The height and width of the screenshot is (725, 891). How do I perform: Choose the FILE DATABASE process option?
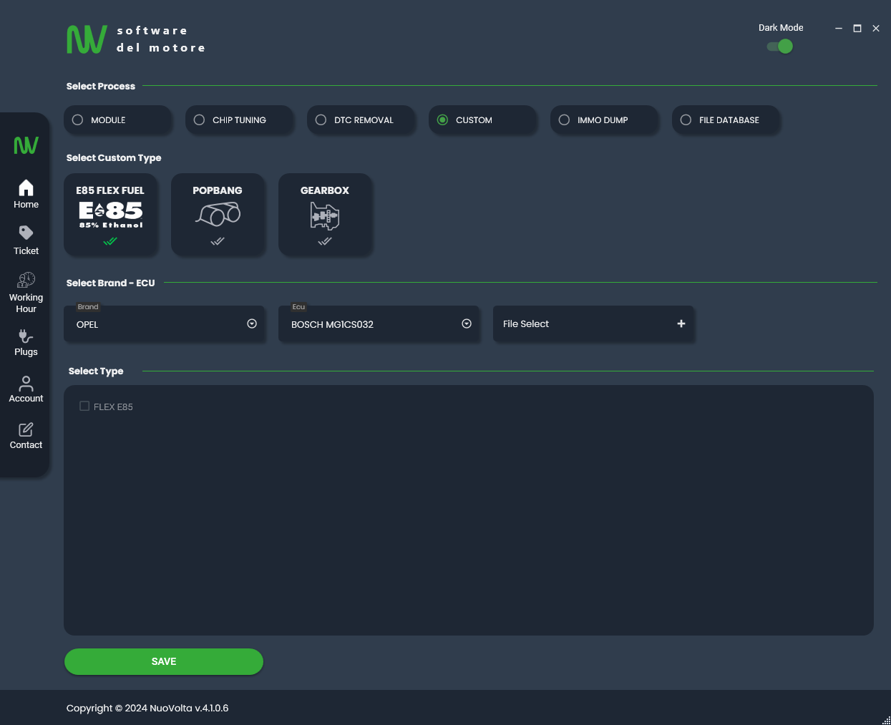[x=686, y=120]
